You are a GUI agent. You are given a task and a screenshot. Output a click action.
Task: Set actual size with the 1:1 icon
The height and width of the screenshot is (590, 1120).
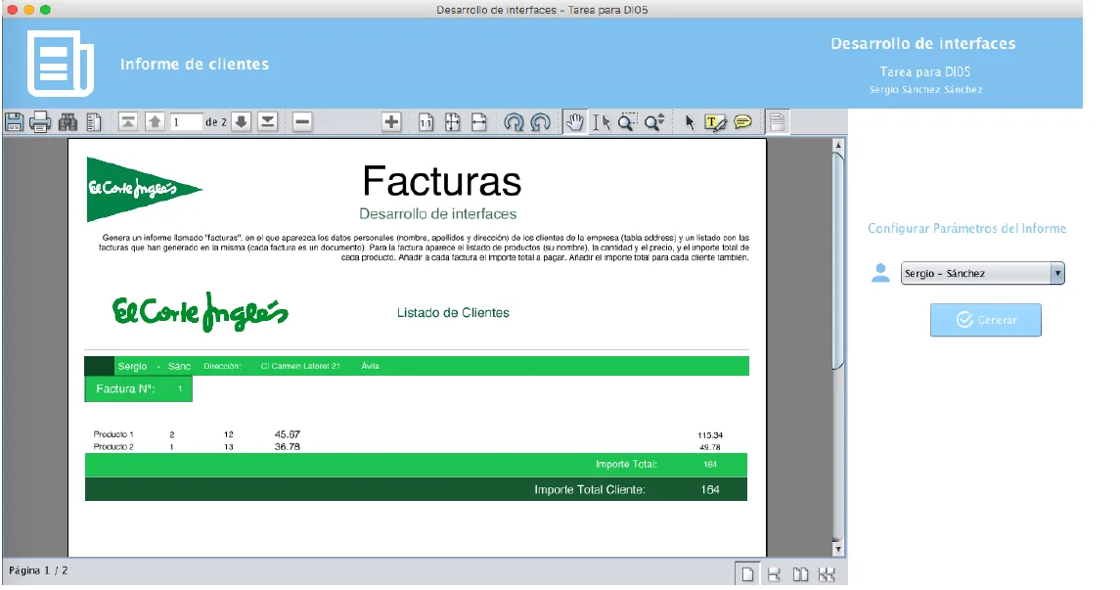click(x=426, y=122)
